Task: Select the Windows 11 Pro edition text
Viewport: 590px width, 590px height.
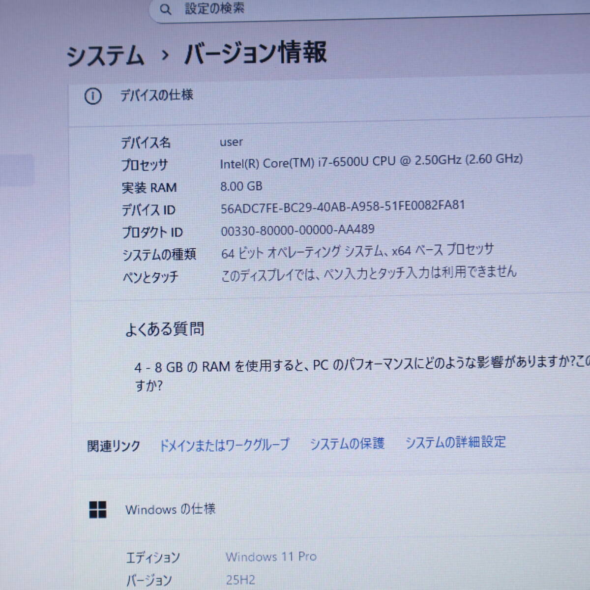Action: pos(271,557)
